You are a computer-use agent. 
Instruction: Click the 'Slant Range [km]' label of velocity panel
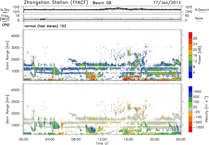click(7, 109)
